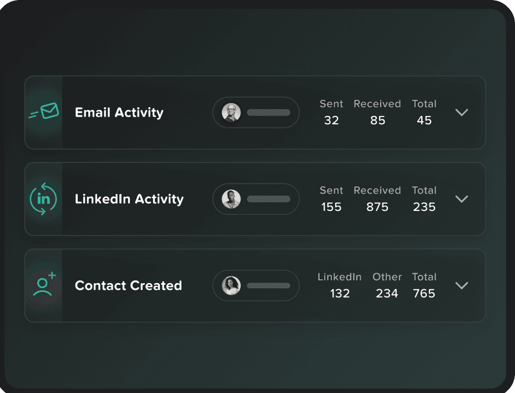The image size is (515, 393).
Task: Click the Email Activity title label
Action: (x=119, y=112)
